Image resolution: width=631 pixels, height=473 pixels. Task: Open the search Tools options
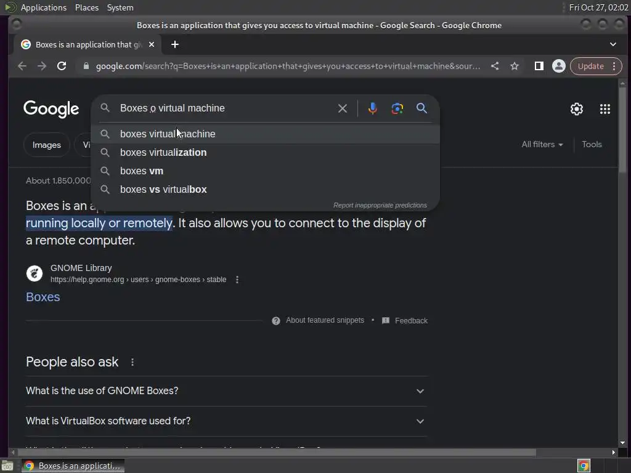tap(592, 144)
